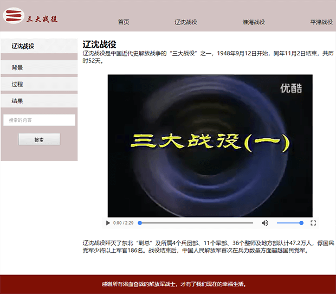336x294 pixels.
Task: Click the video frame showing 三大战役(一)
Action: click(x=210, y=146)
